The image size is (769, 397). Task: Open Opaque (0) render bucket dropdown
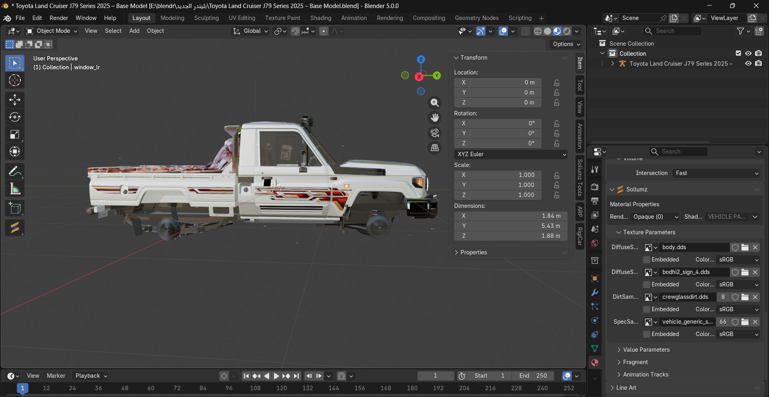[x=655, y=217]
